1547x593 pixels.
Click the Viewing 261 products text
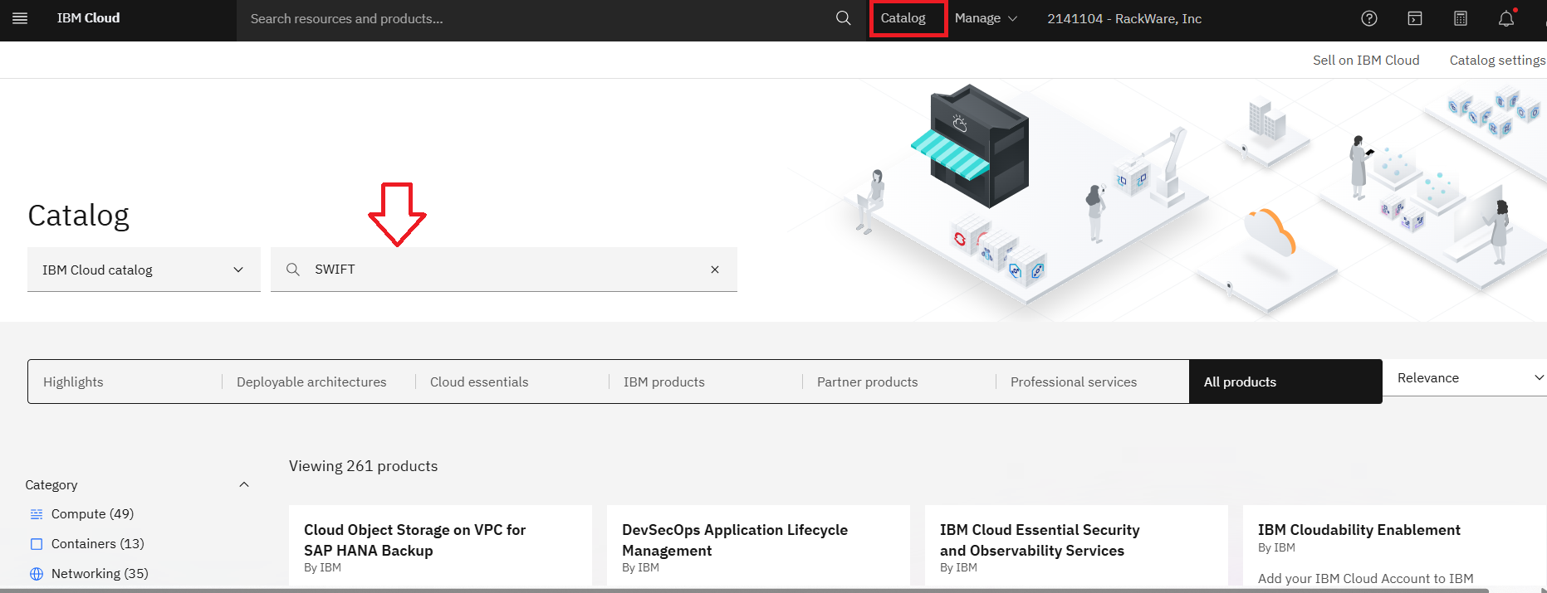point(363,466)
